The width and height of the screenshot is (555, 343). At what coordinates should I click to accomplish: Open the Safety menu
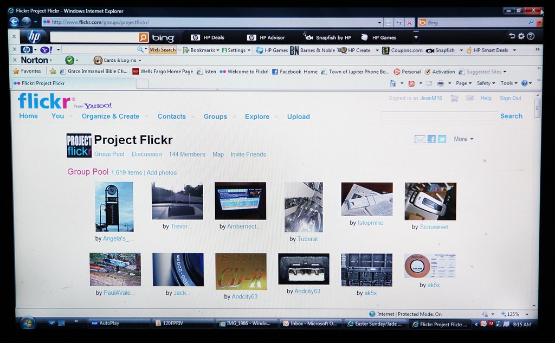pyautogui.click(x=486, y=83)
